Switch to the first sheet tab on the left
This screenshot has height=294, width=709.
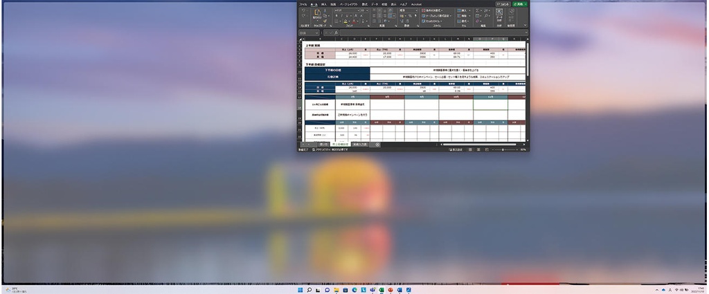tap(324, 145)
